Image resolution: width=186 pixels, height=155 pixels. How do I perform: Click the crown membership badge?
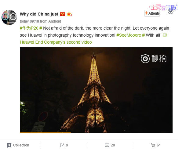tap(69, 14)
